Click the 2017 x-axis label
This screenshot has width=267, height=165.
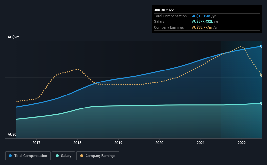[x=36, y=143]
